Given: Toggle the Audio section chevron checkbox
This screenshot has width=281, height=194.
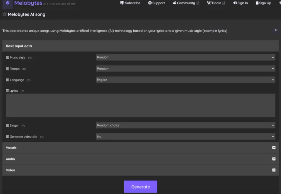Looking at the screenshot, I should 274,159.
